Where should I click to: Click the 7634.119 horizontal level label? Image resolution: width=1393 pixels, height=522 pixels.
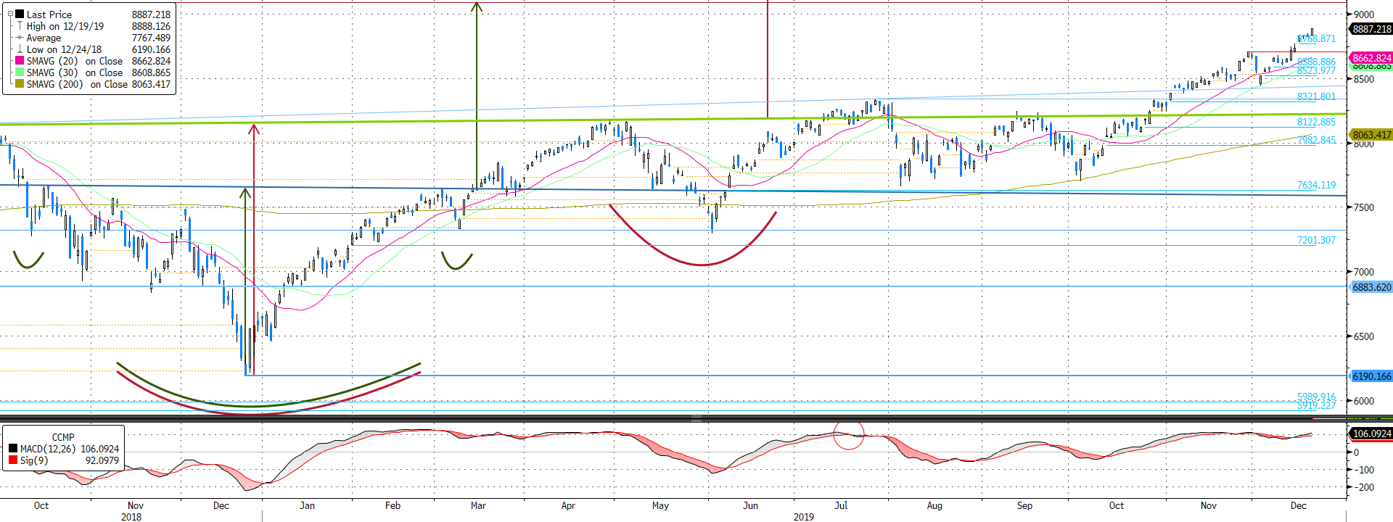(x=1316, y=185)
